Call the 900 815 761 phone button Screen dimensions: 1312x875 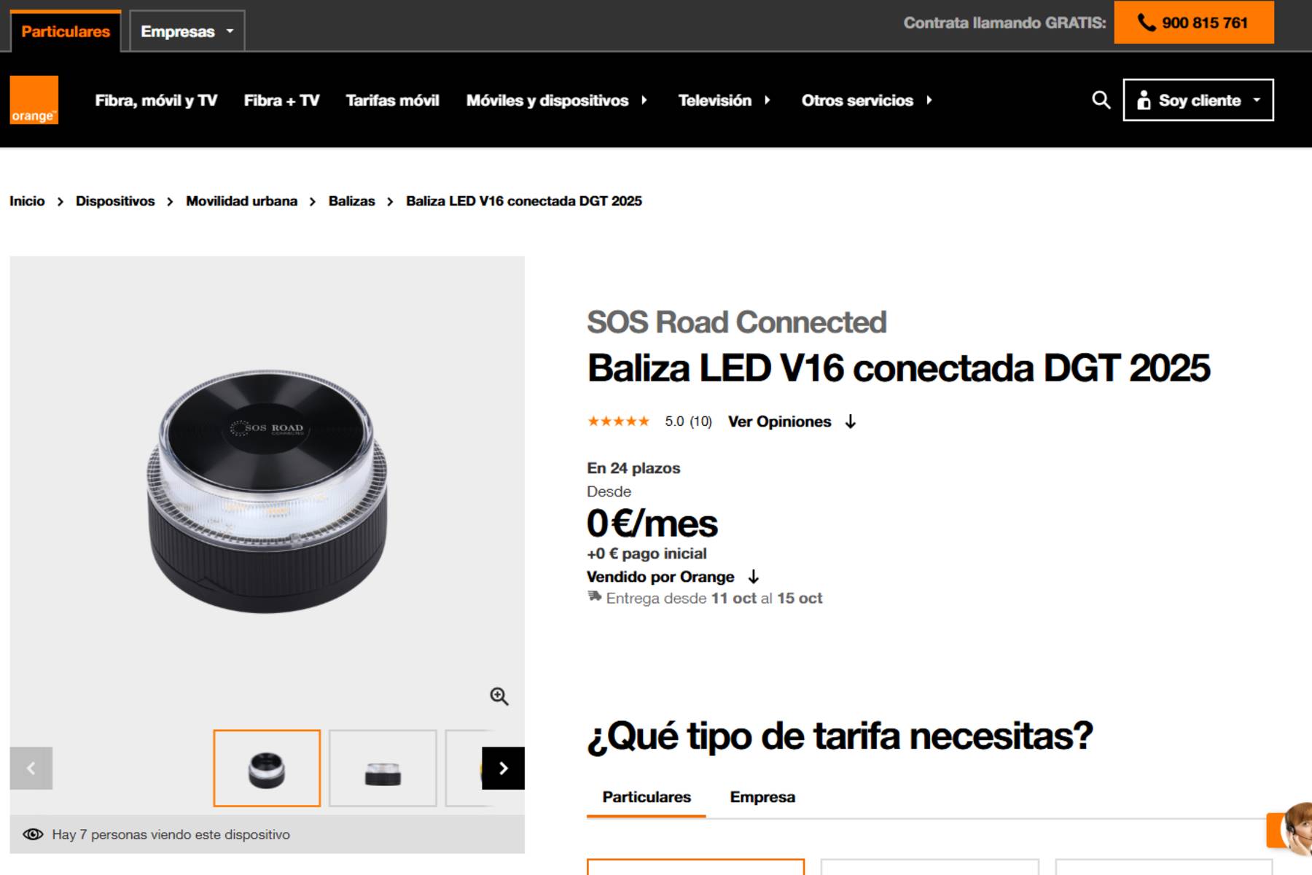(1193, 23)
